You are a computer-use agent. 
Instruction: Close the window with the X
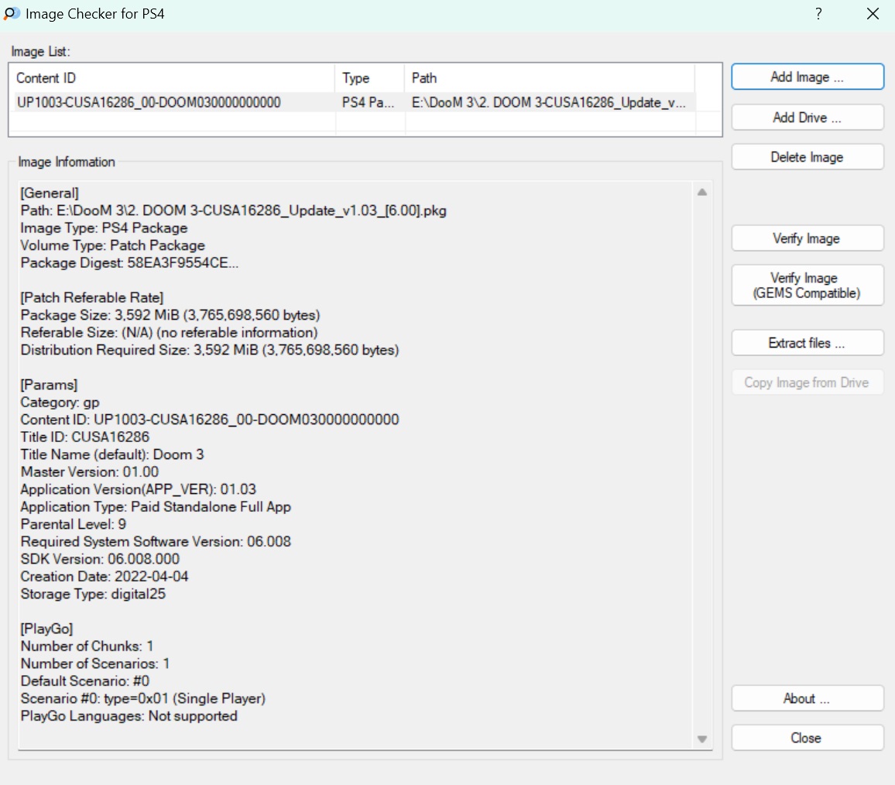click(873, 14)
